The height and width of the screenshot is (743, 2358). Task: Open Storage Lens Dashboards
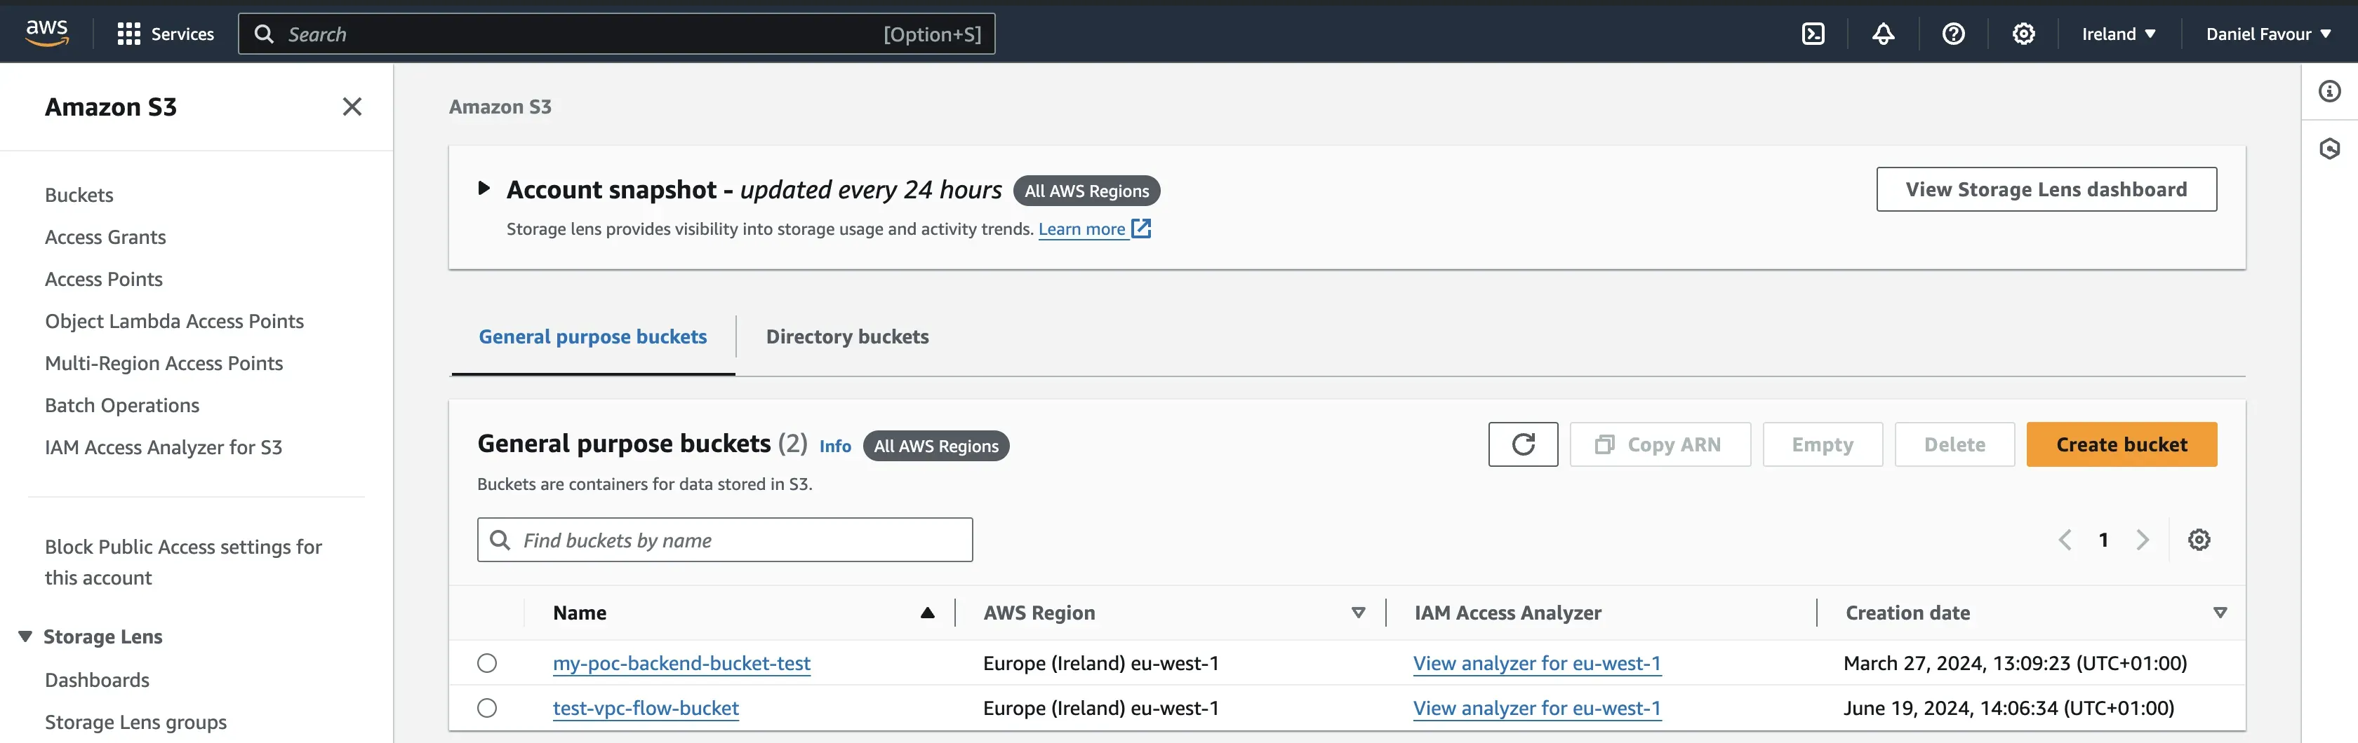97,680
